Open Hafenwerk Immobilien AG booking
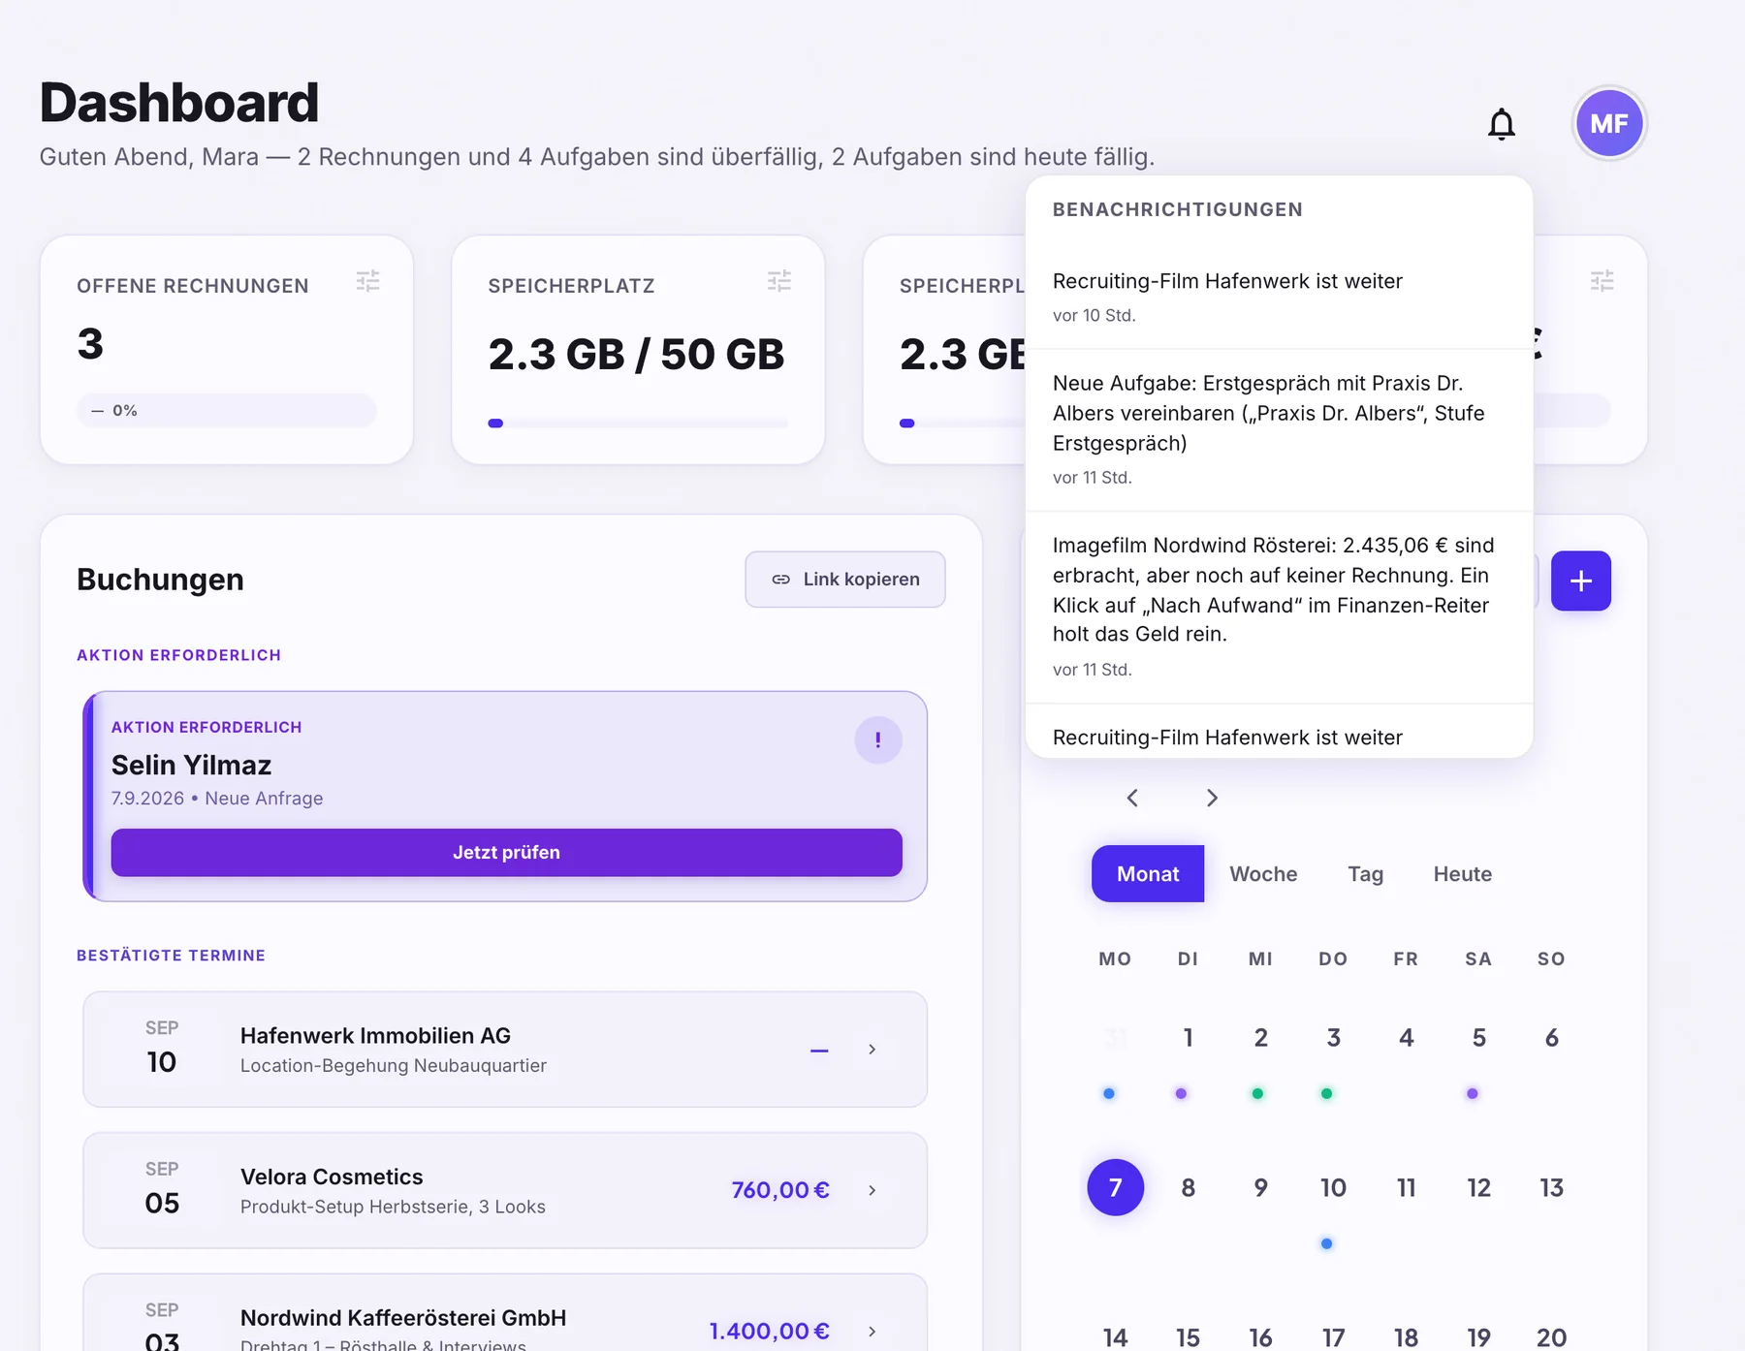 [505, 1049]
